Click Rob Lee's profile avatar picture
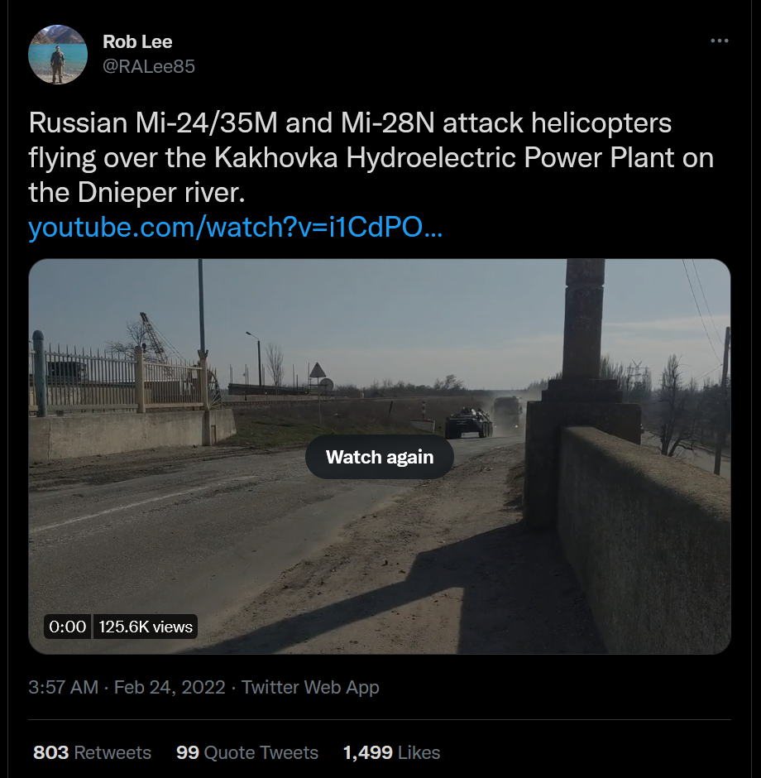The width and height of the screenshot is (761, 778). click(57, 55)
